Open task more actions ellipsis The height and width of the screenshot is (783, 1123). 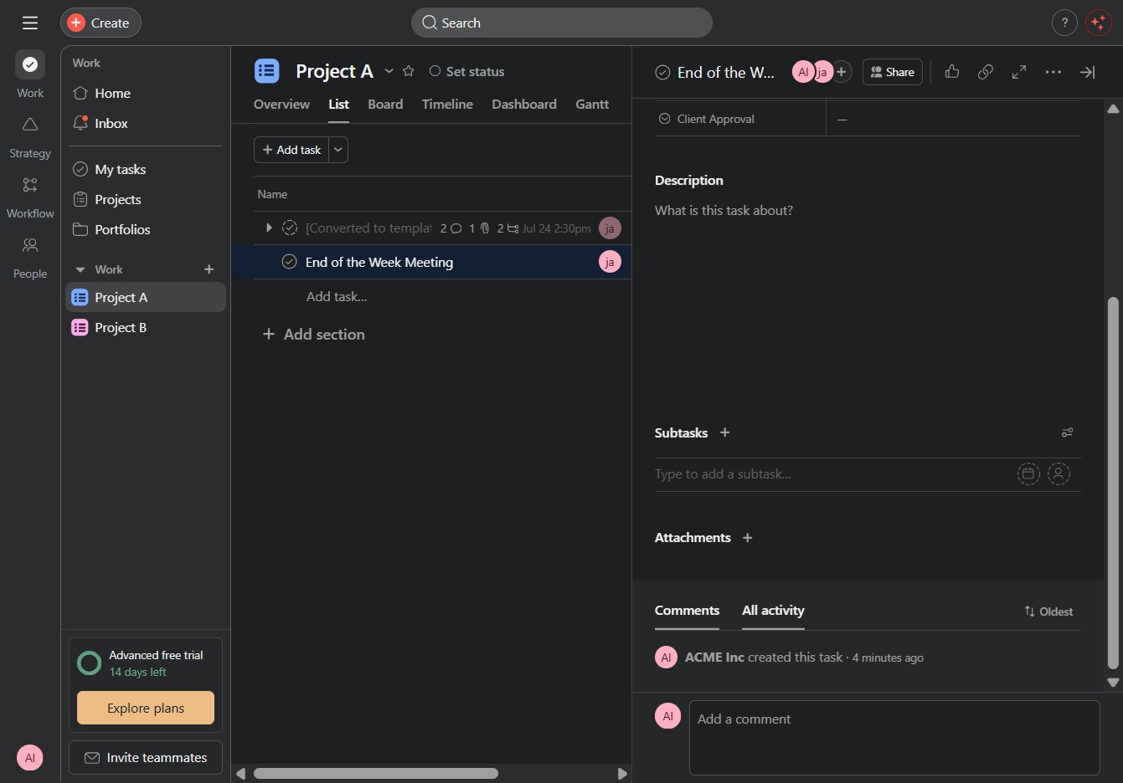pos(1053,72)
